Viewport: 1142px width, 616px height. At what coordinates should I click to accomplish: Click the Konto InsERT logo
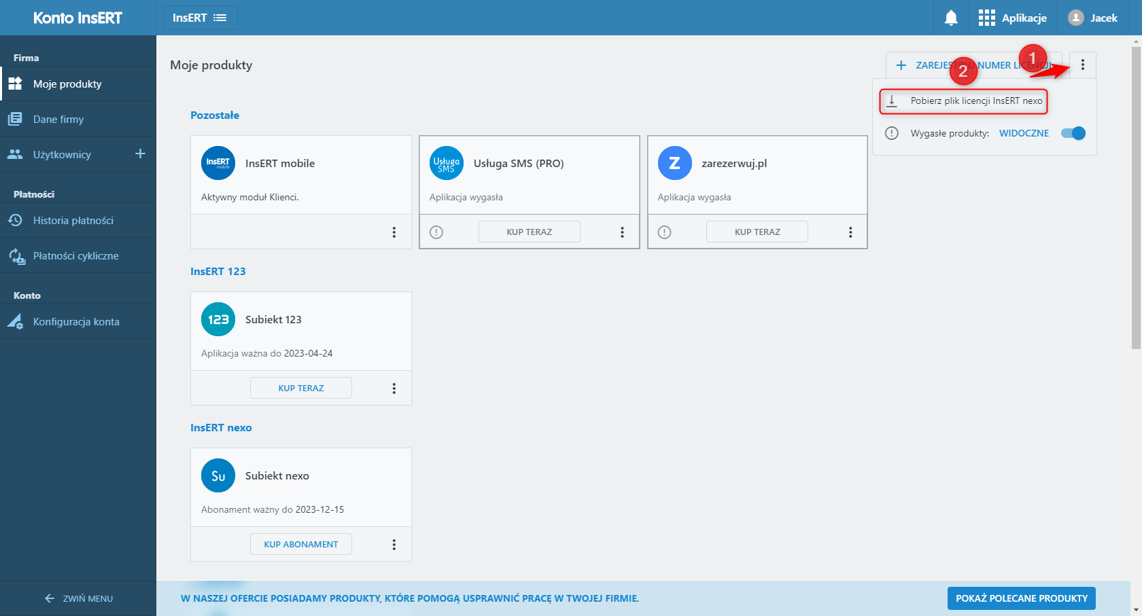[x=77, y=18]
